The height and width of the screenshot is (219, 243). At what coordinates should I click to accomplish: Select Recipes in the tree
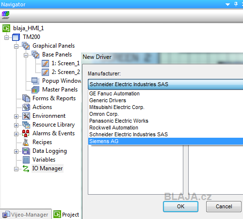[x=42, y=142]
